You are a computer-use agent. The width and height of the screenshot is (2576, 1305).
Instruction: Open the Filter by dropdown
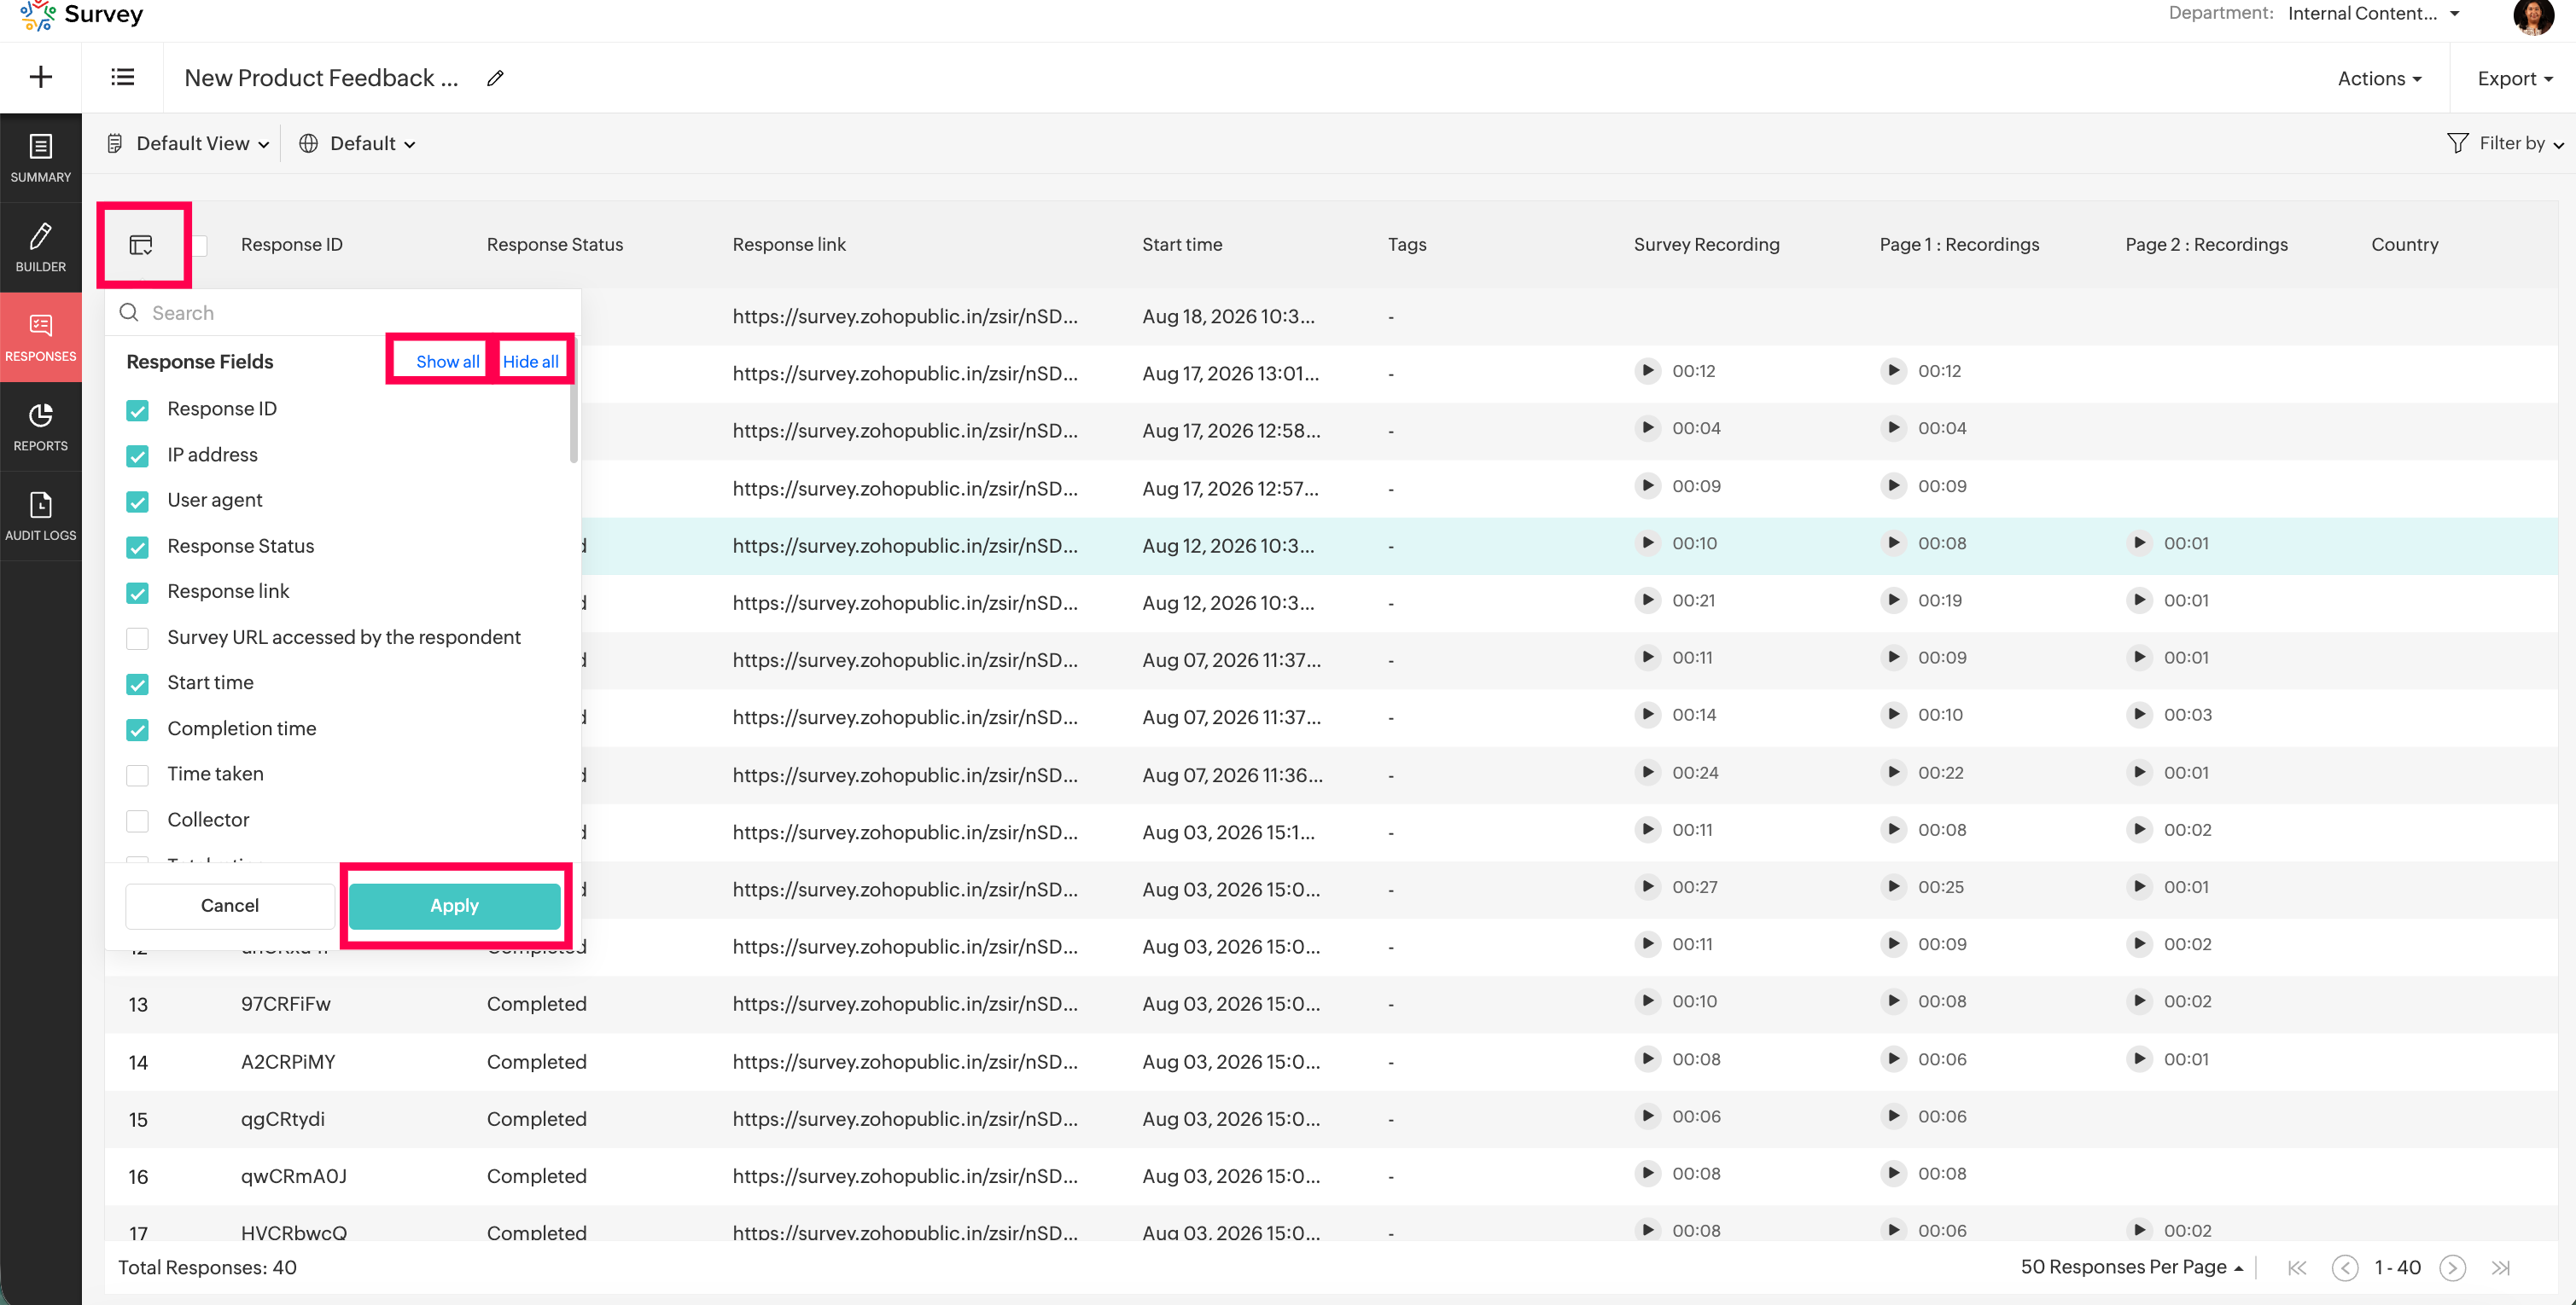(x=2504, y=144)
